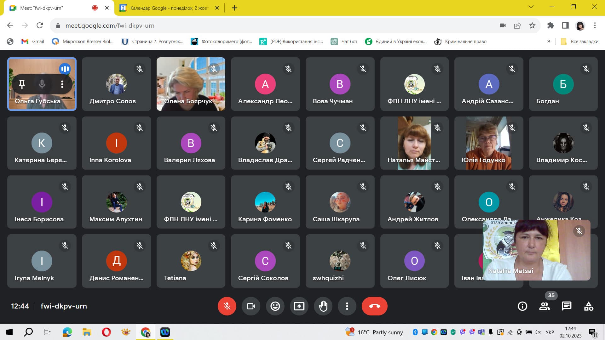Open the chat with everyone panel
Screen dimensions: 605x340
pyautogui.click(x=566, y=306)
